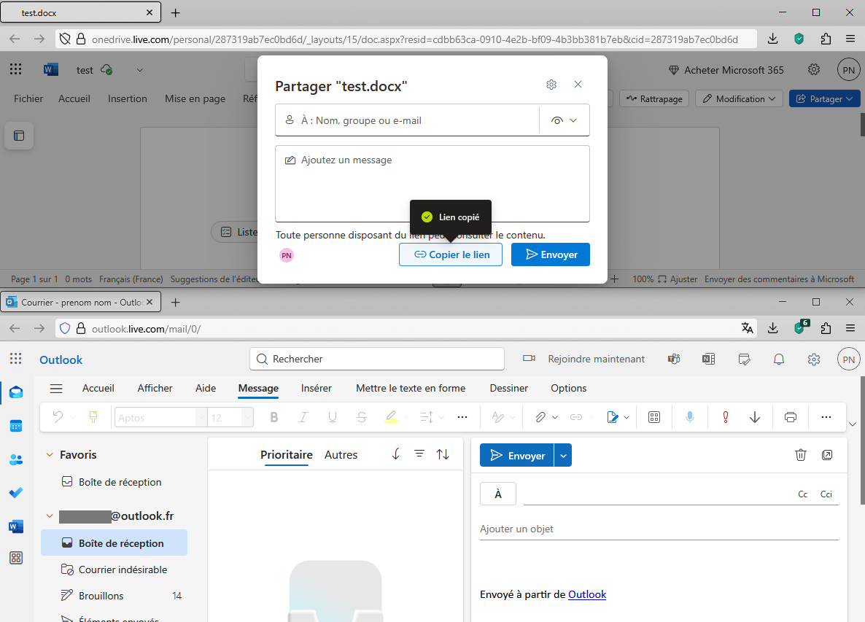Click Ajuster in Word status bar

coord(678,279)
